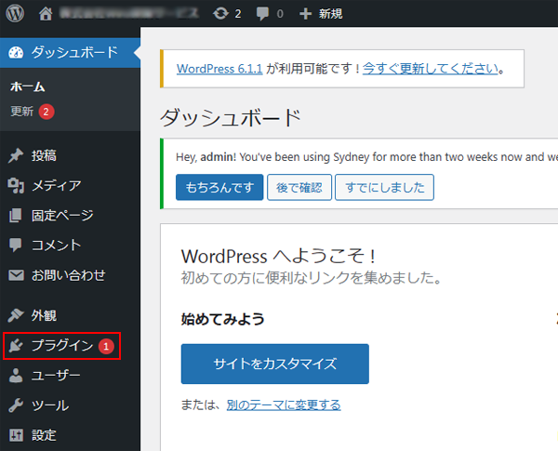Click 今すぐ更新してください link
Image resolution: width=558 pixels, height=451 pixels.
point(431,68)
